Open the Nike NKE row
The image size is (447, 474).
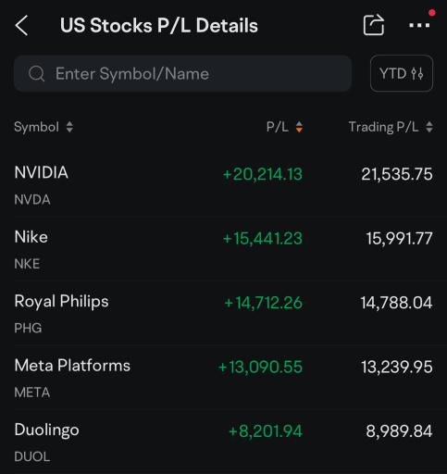click(223, 249)
